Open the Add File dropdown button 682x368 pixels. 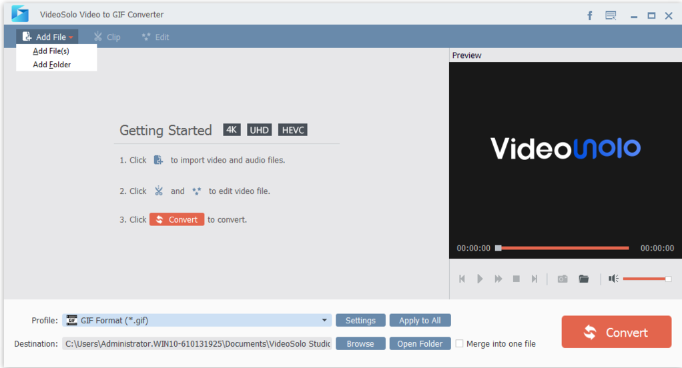click(47, 37)
